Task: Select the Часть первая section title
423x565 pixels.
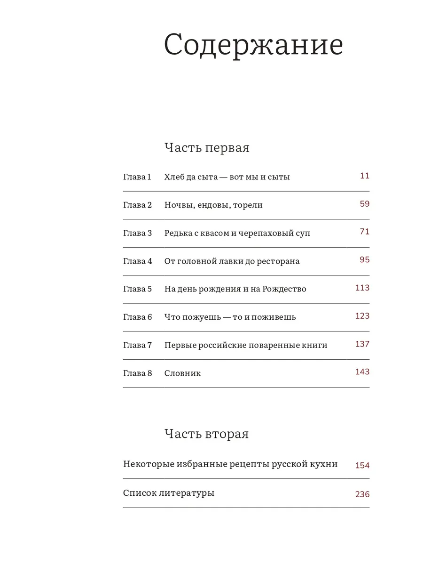Action: pos(207,148)
